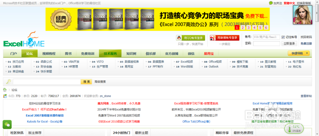319x136 pixels.
Task: Open the 官方微博 nav tab
Action: click(x=172, y=54)
